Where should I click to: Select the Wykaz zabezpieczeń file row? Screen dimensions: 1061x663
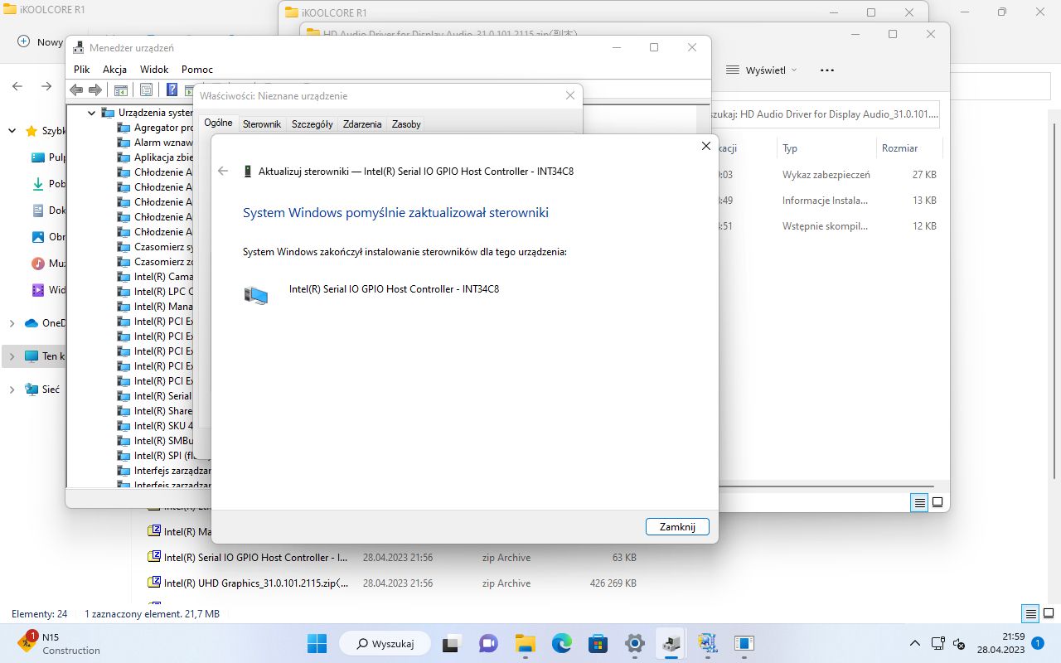click(829, 175)
